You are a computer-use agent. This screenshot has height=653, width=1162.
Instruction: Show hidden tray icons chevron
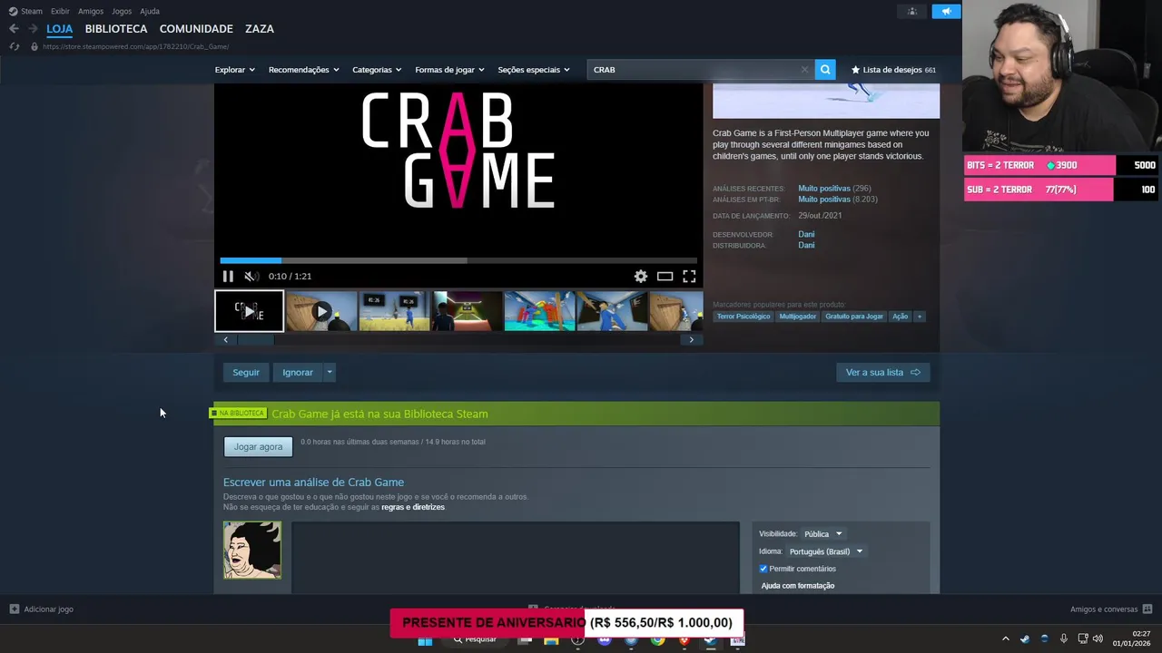point(1005,638)
